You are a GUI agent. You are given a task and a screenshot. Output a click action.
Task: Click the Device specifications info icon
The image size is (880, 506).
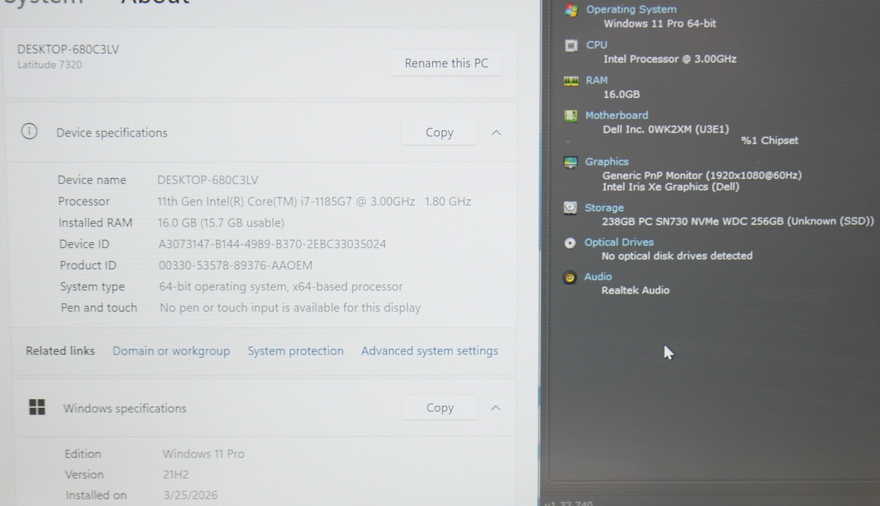pos(29,131)
